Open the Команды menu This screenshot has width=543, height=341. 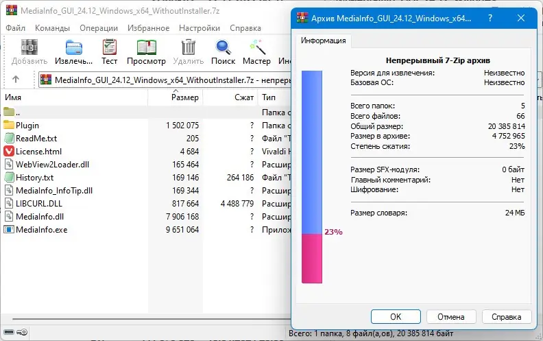point(52,28)
